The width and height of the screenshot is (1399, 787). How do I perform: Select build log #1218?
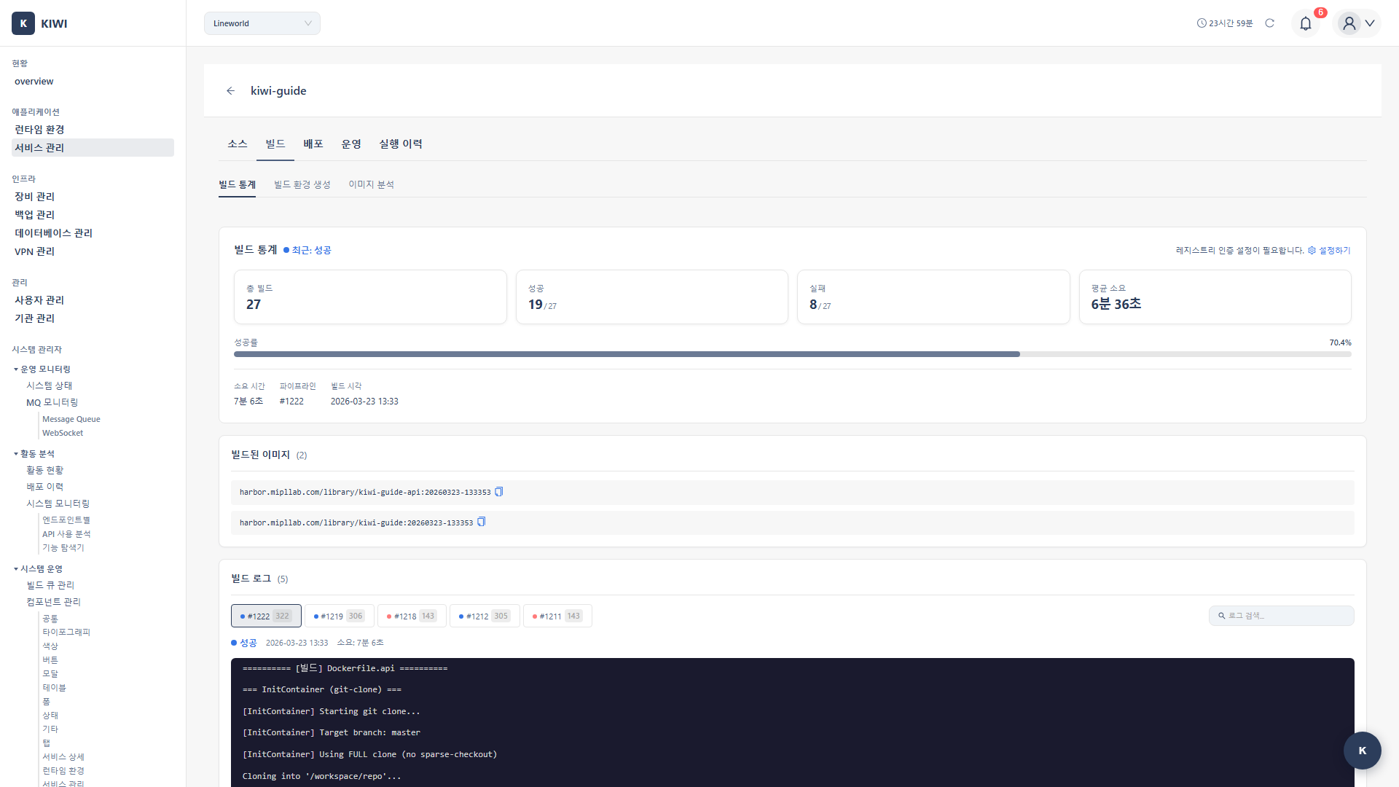(x=412, y=616)
